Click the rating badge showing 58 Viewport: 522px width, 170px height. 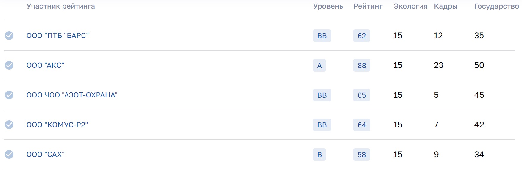(361, 155)
